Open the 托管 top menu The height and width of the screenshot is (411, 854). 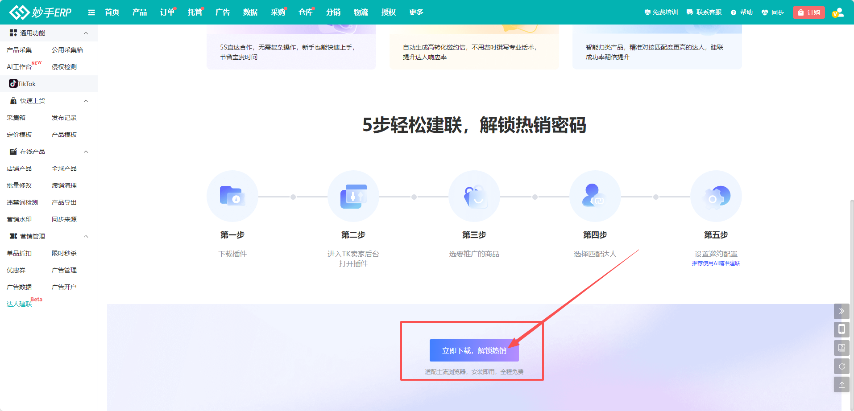pos(195,12)
